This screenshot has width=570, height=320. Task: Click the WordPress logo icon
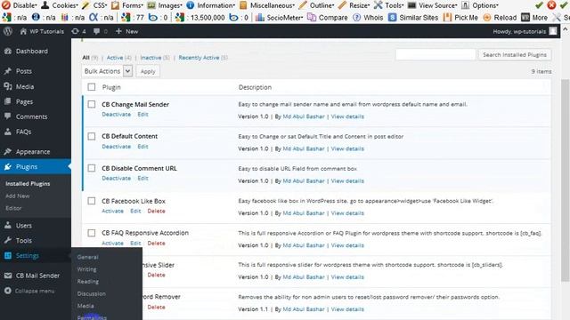click(8, 31)
